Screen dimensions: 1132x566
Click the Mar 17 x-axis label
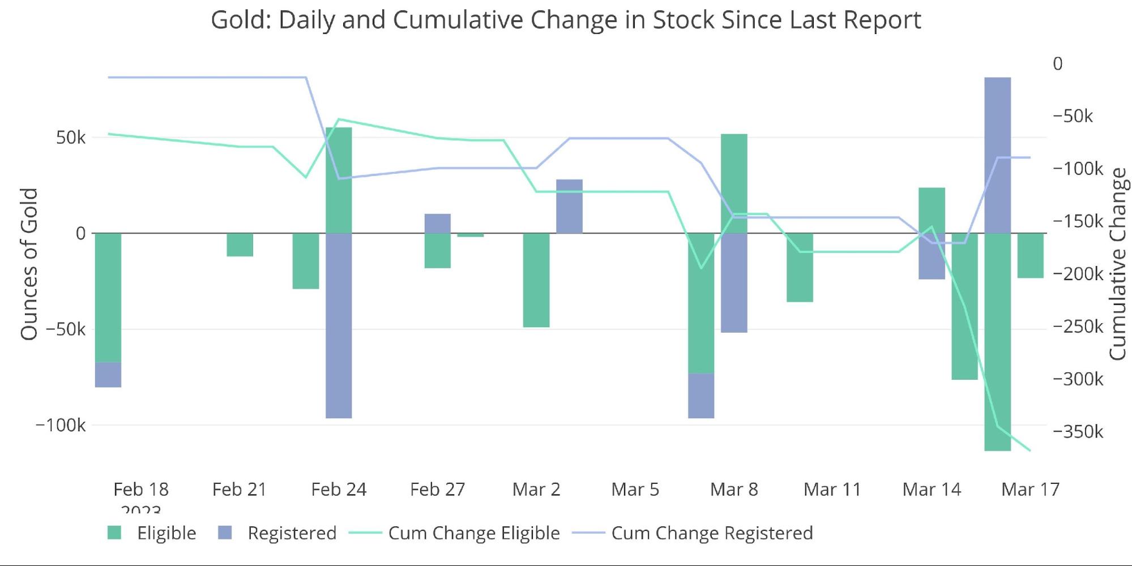tap(1030, 489)
